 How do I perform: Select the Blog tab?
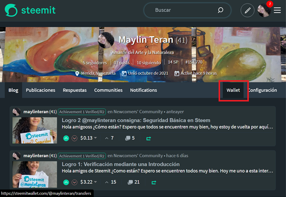click(13, 90)
